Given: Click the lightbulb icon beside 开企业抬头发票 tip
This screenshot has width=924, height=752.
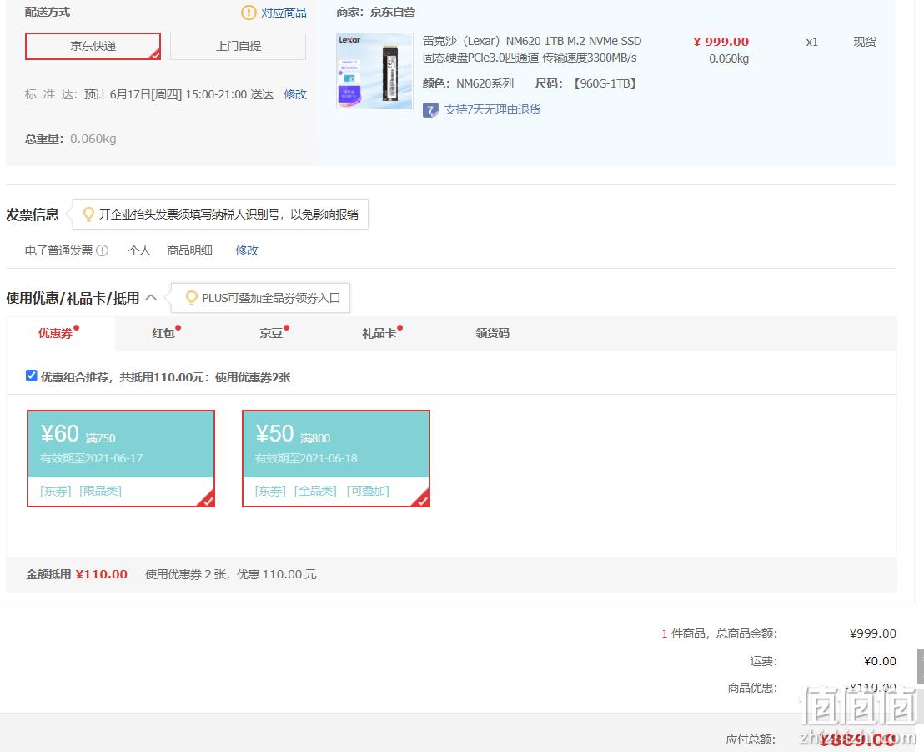Looking at the screenshot, I should pos(88,214).
